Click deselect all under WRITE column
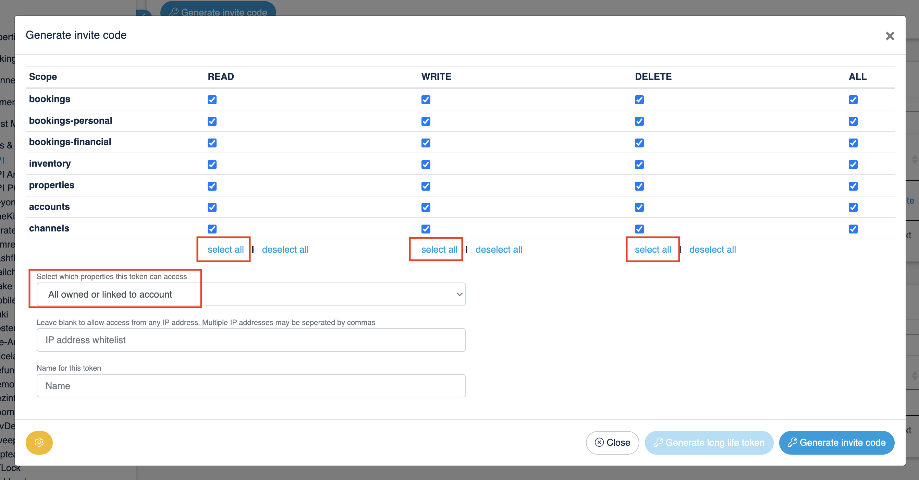919x480 pixels. pos(499,250)
